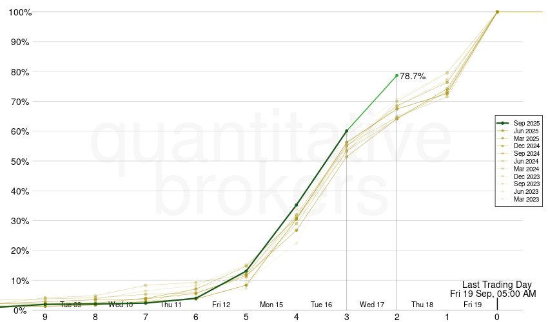Select the Dec 2023 legend entry
This screenshot has height=322, width=548.
(527, 177)
